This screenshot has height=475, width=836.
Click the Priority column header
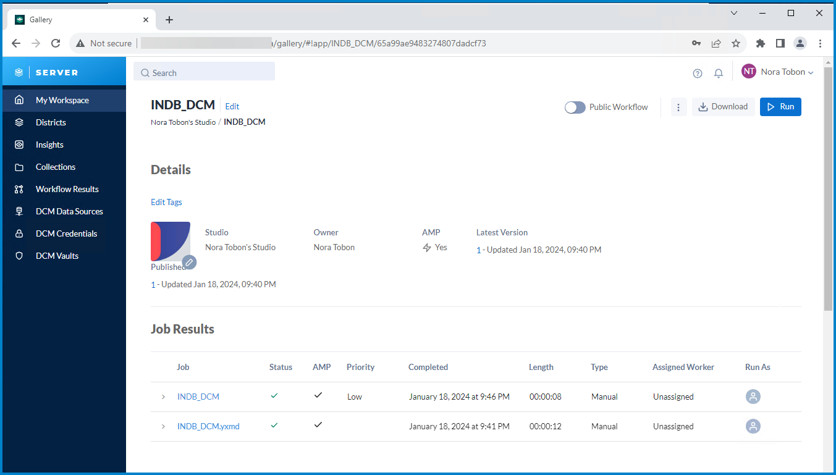coord(361,367)
